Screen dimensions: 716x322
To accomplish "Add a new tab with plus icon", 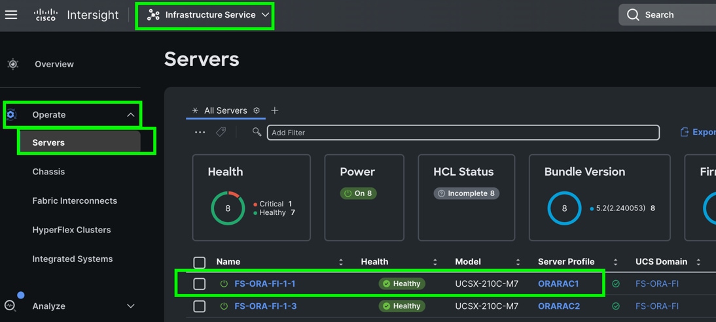I will (x=274, y=110).
